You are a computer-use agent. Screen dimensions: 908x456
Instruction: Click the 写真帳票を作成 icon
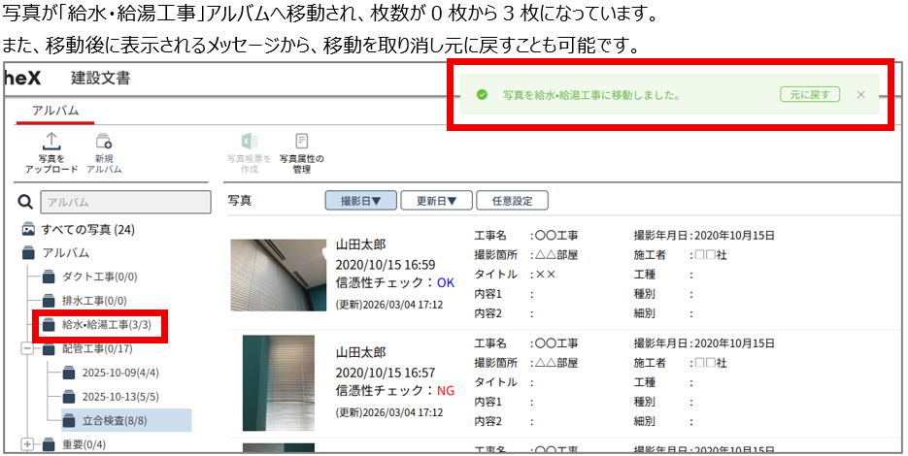tap(249, 144)
